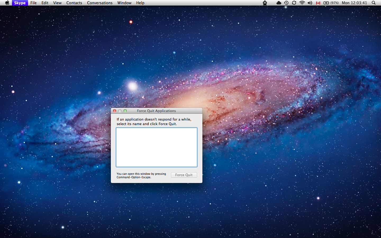Open the cloud status menu bar icon
This screenshot has height=238, width=381.
point(279,3)
